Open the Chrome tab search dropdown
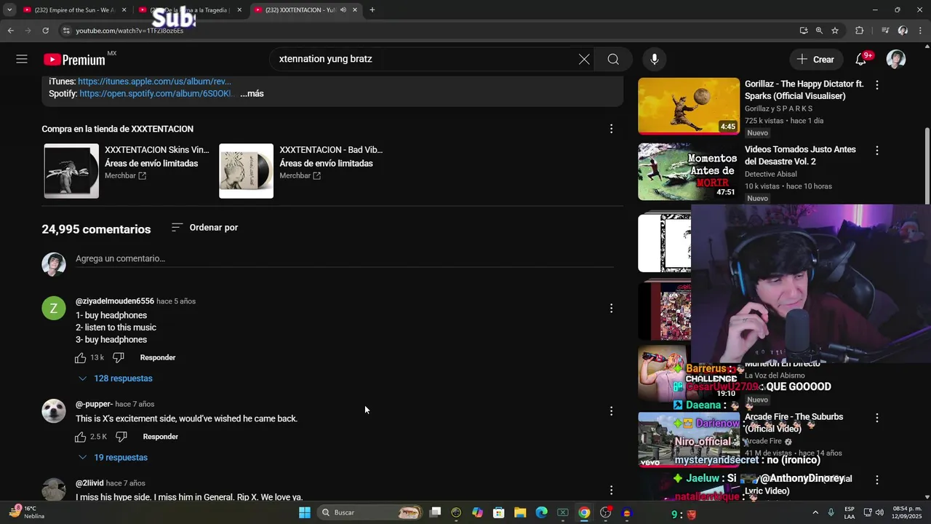Screen dimensions: 931x524 [9, 10]
